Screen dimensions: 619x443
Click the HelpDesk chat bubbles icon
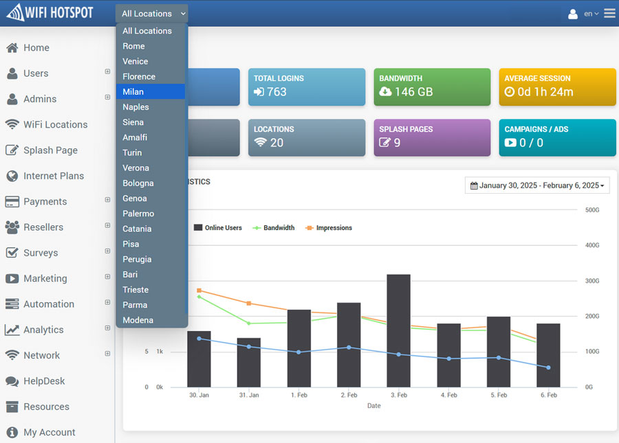(x=12, y=381)
